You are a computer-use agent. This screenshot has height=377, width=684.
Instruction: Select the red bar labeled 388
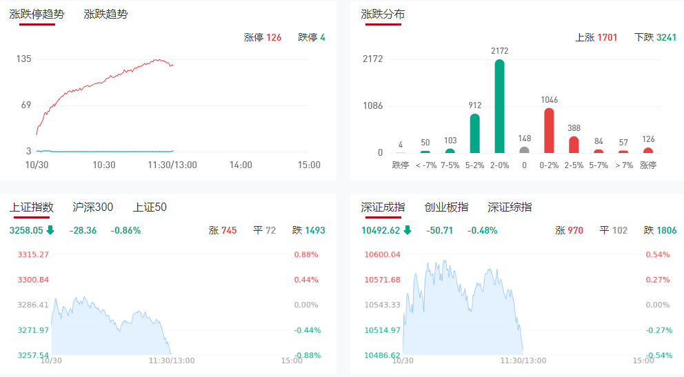click(574, 144)
